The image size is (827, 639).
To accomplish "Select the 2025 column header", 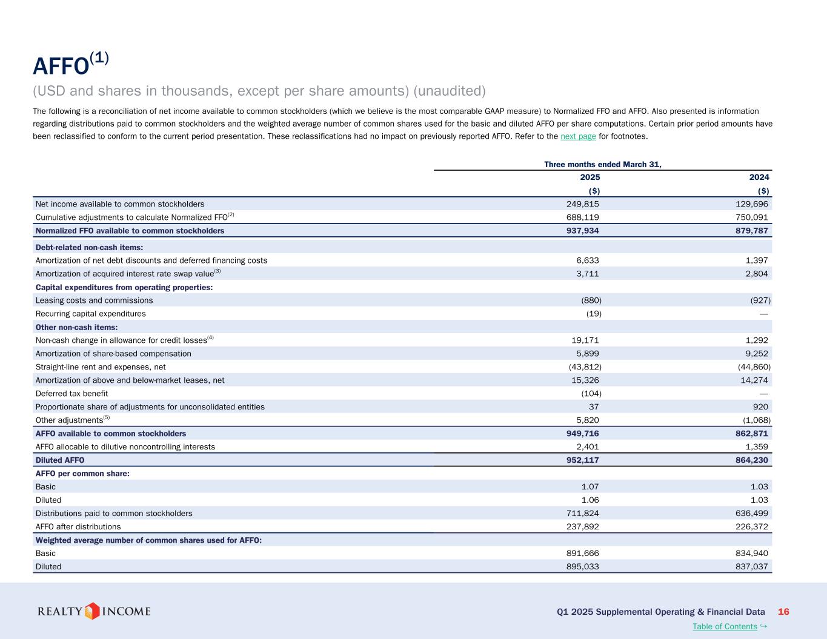I will tap(590, 177).
